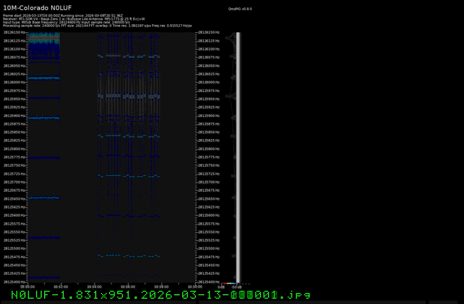464x304 pixels.
Task: Click the green N0LUF-1.831x951 filename caption
Action: tap(161, 295)
